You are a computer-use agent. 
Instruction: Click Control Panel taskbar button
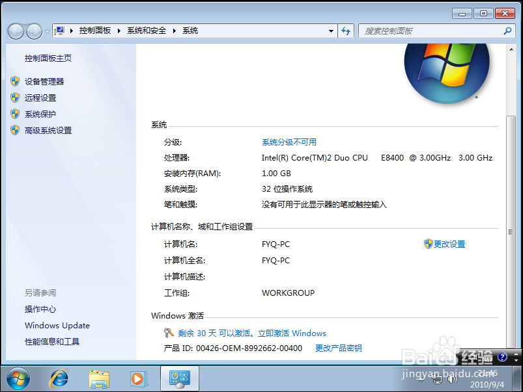tap(180, 379)
